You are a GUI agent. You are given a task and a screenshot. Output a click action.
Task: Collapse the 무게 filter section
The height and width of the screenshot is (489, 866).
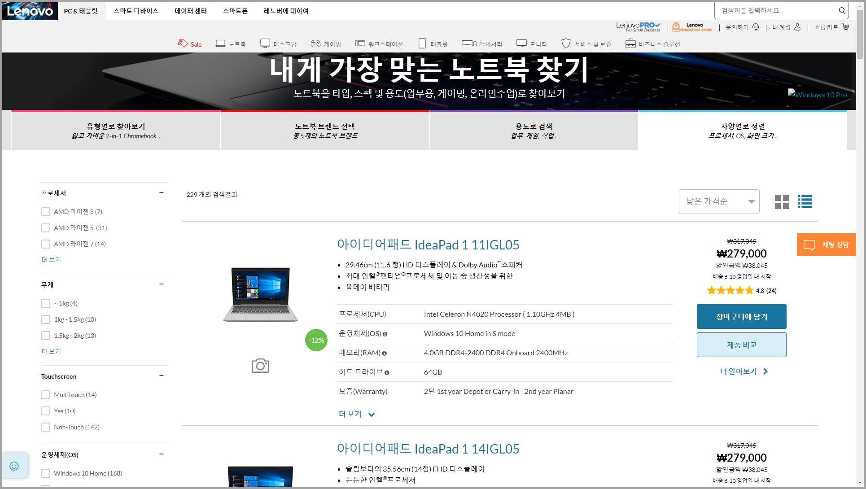tap(162, 284)
